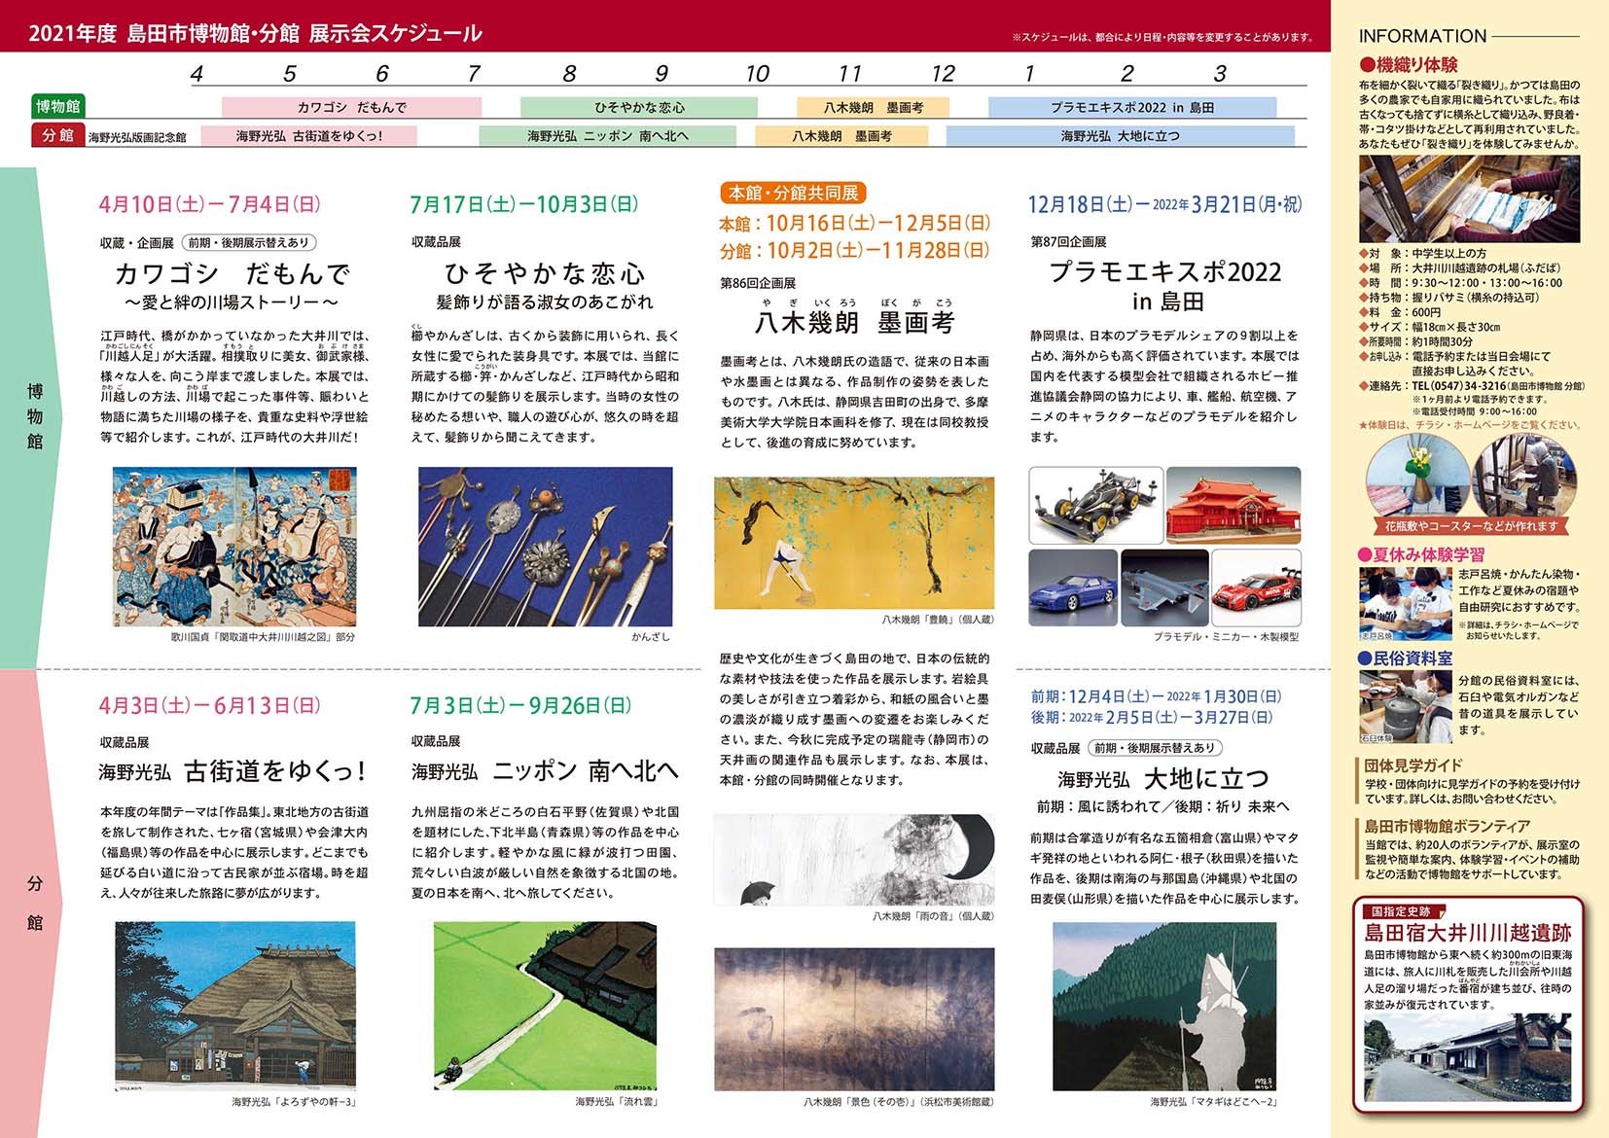Click the red 分館 label beside the timeline

pyautogui.click(x=57, y=136)
